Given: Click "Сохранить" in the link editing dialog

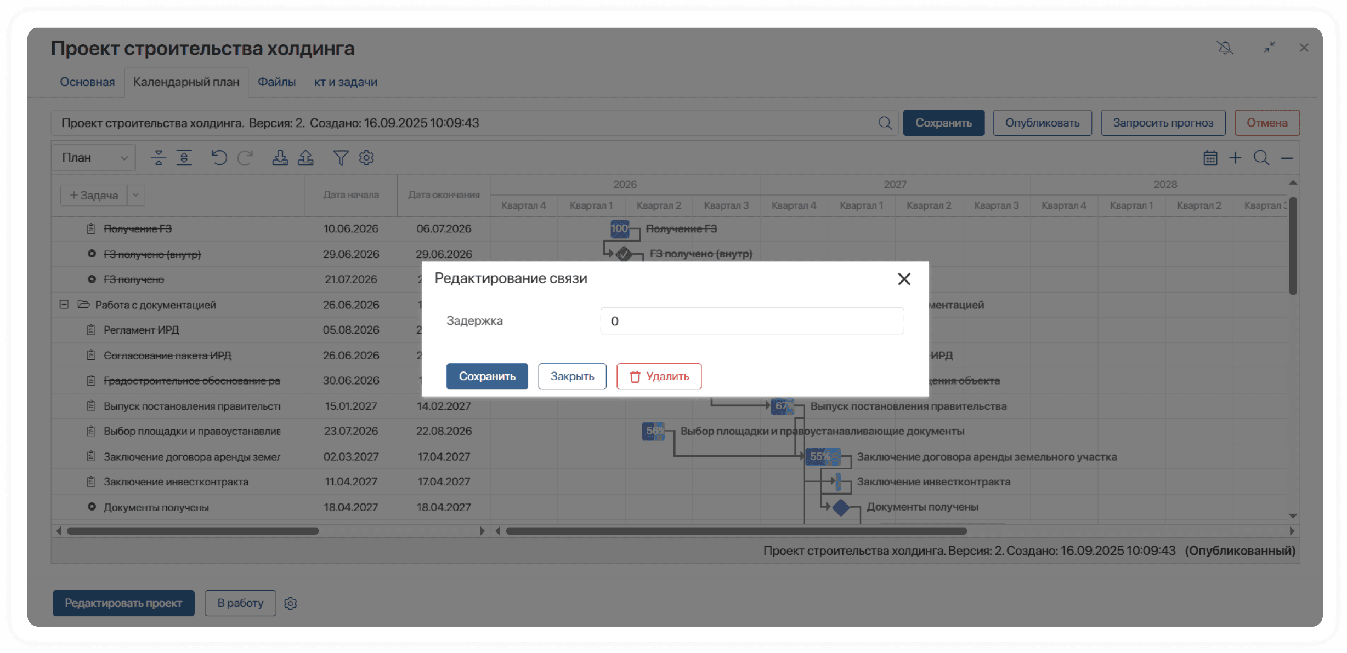Looking at the screenshot, I should click(x=486, y=376).
